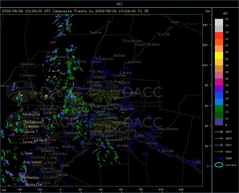Click the L_Asuncion map label
239x193 pixels.
pyautogui.click(x=133, y=62)
